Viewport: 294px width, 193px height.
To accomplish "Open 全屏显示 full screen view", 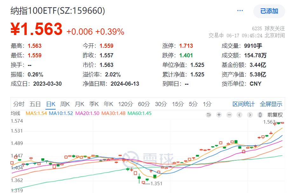I will (272, 104).
